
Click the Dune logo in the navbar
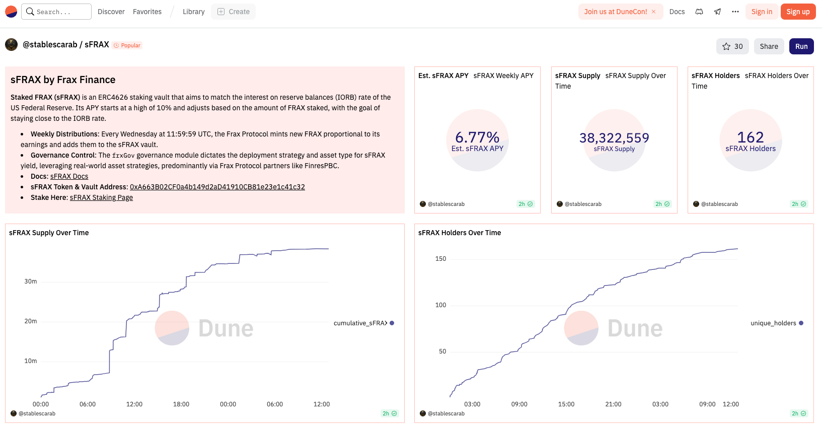(11, 12)
